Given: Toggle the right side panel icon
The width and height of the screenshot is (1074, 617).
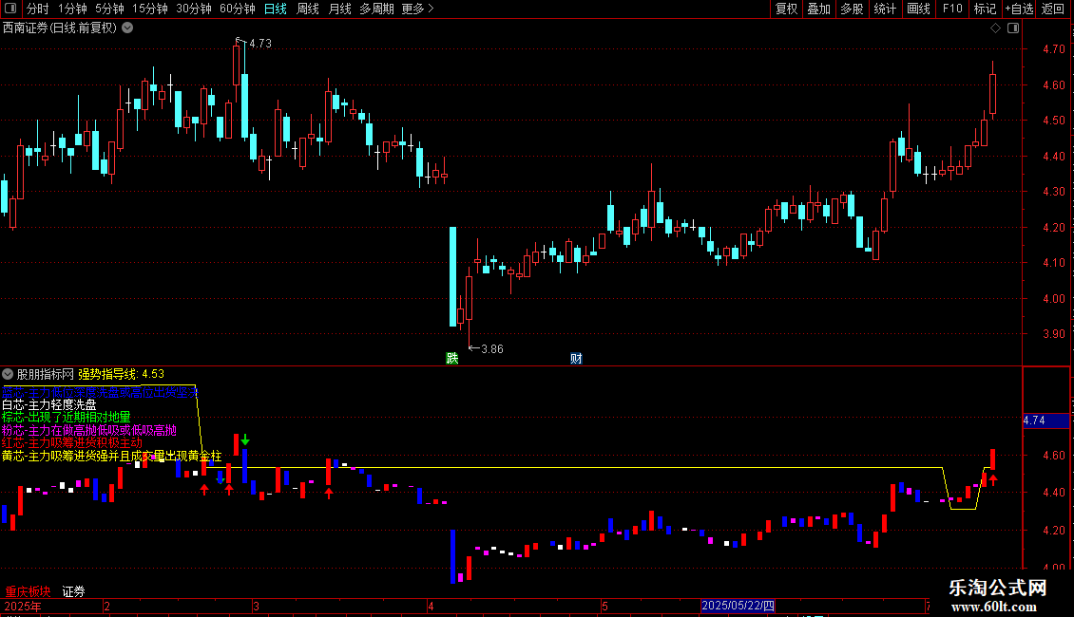Looking at the screenshot, I should (1013, 28).
